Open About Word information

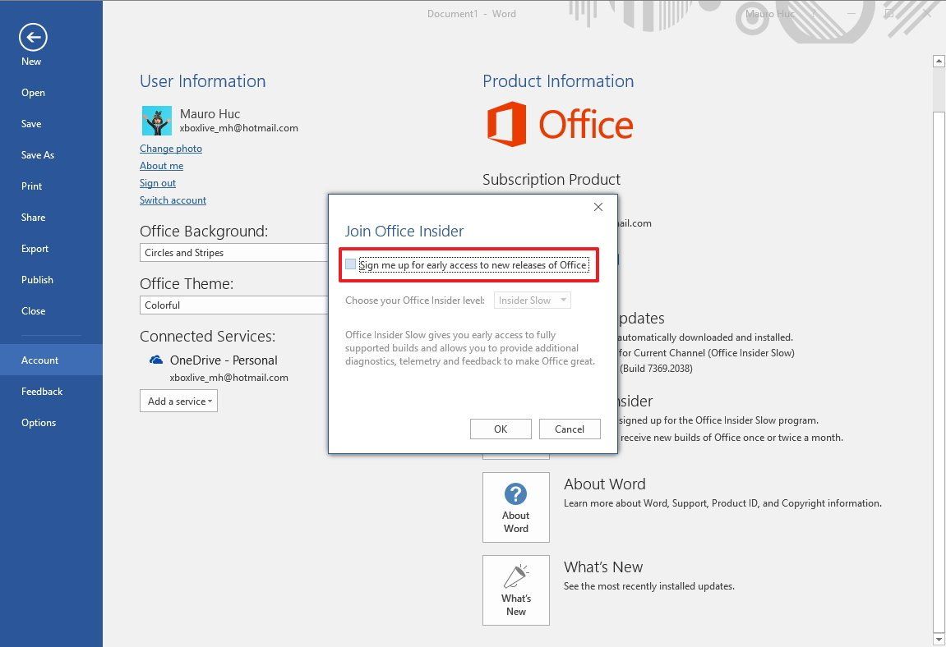515,507
